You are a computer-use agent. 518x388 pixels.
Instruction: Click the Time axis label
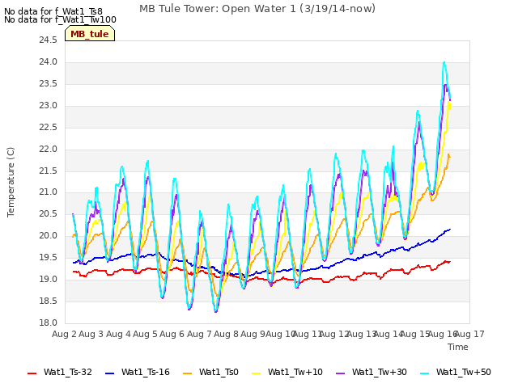[x=458, y=347]
